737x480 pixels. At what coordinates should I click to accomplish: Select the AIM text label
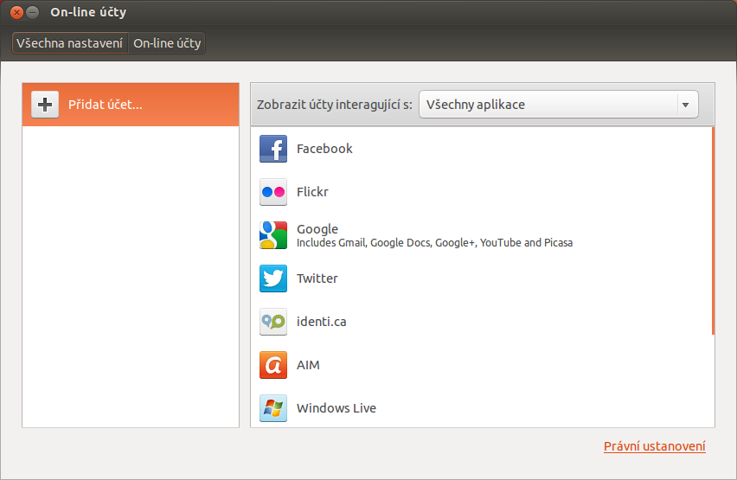pos(308,365)
